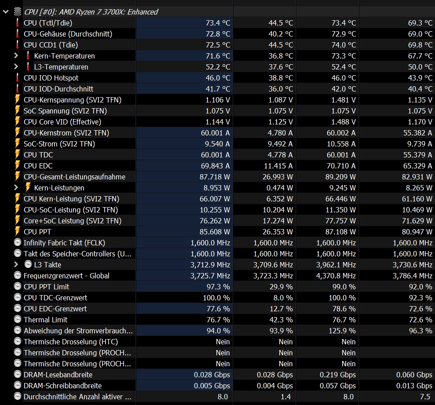Click thermometer icon of CPU IOD Hotspot
This screenshot has height=405, width=435.
point(18,78)
